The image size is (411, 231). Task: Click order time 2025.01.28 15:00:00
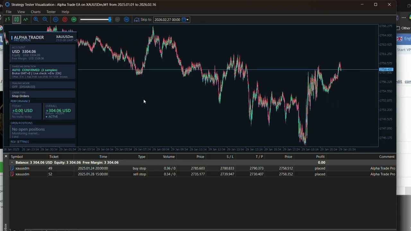coord(93,174)
